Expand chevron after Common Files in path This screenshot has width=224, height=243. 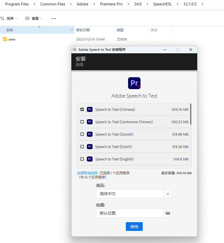71,4
